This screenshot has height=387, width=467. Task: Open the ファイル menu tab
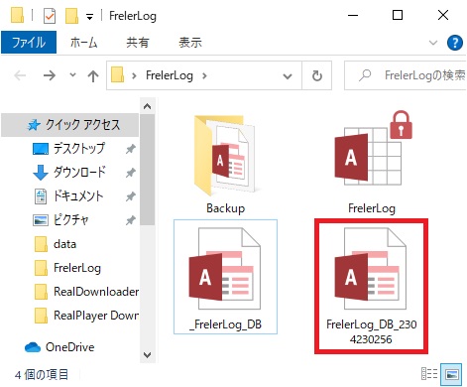[x=29, y=43]
